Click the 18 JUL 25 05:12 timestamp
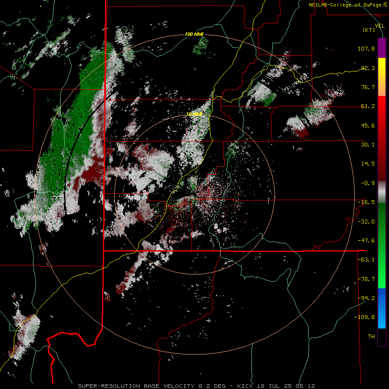389x389 pixels. pyautogui.click(x=286, y=386)
